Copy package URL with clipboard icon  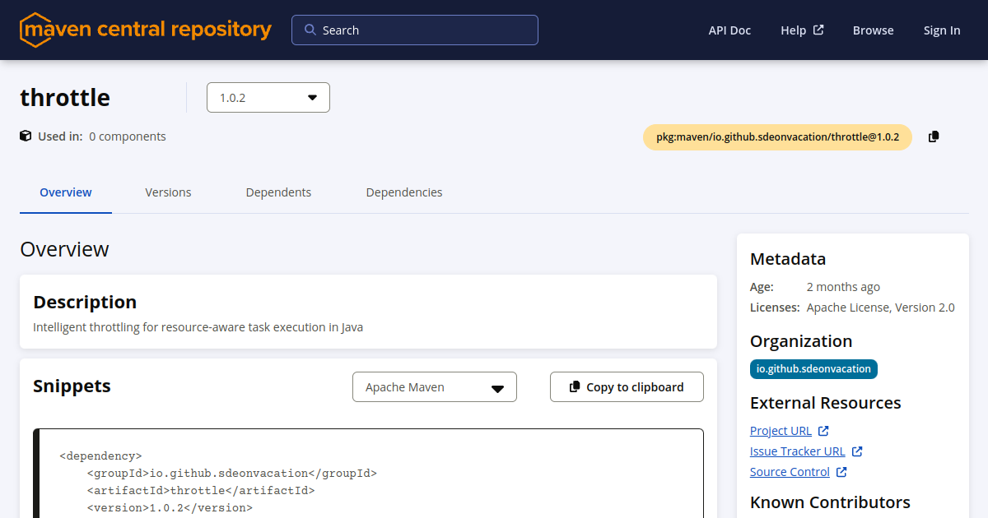pos(934,136)
